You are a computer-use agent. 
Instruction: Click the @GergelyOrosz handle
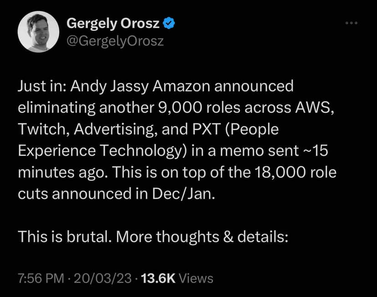[115, 41]
